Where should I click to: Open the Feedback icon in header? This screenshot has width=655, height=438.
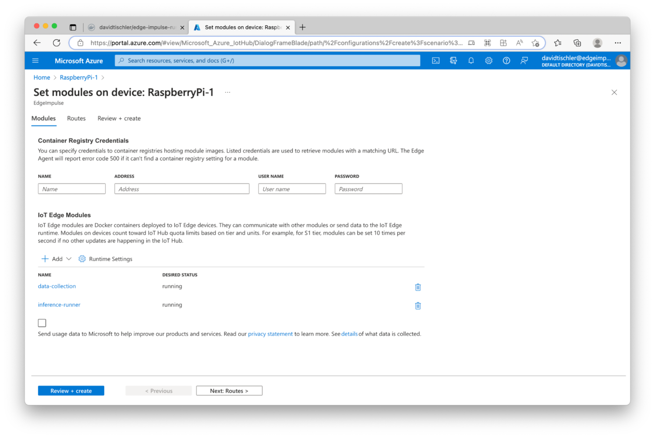(x=524, y=60)
